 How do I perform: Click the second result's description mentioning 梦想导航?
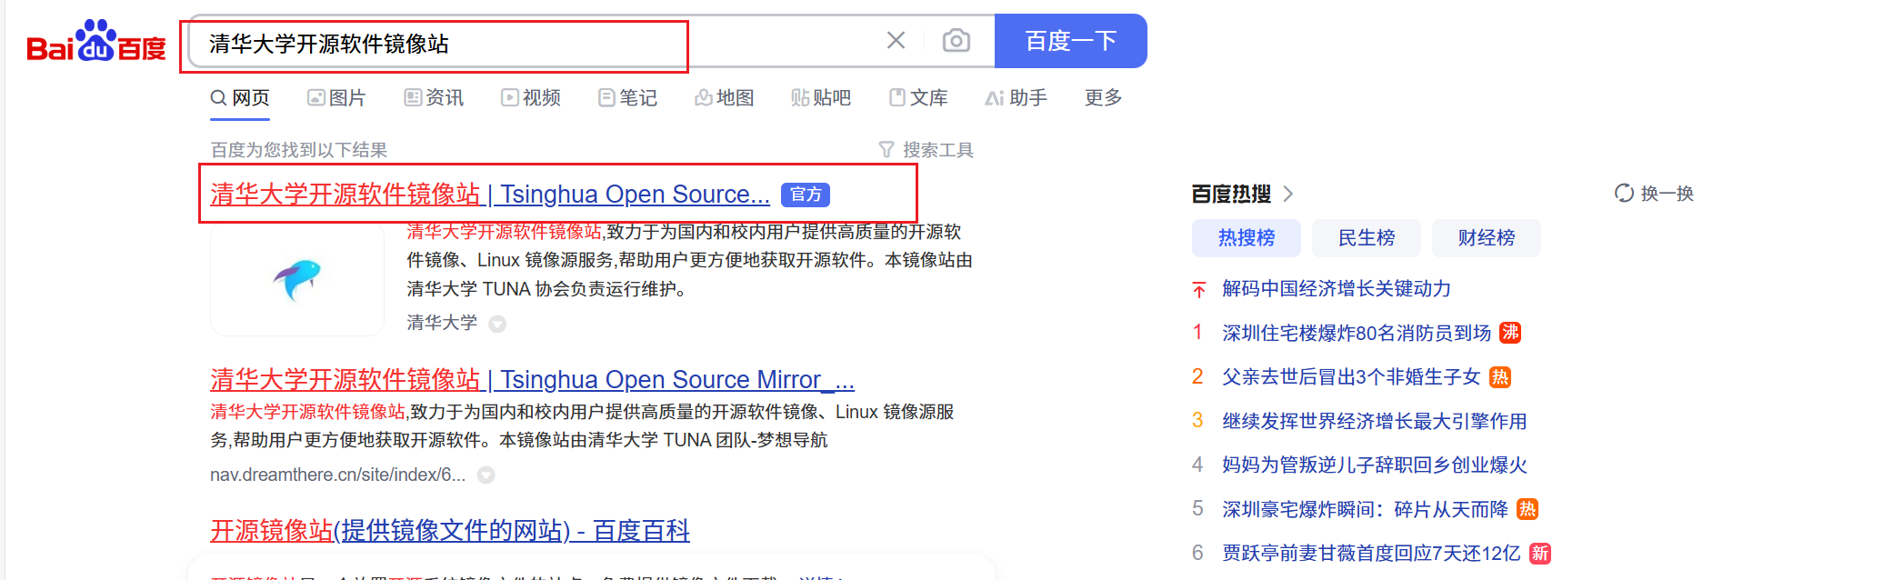[x=582, y=425]
